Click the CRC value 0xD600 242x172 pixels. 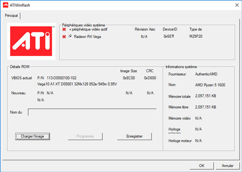150,78
